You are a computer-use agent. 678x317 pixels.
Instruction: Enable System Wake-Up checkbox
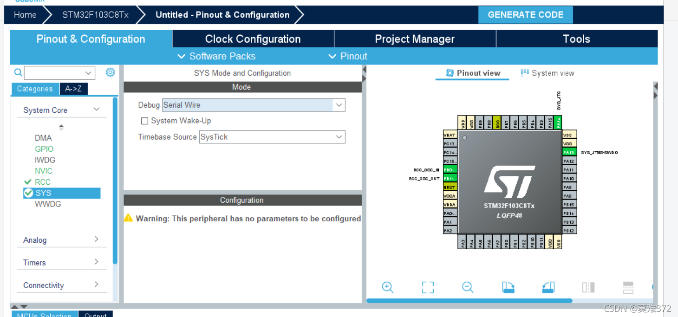click(144, 121)
